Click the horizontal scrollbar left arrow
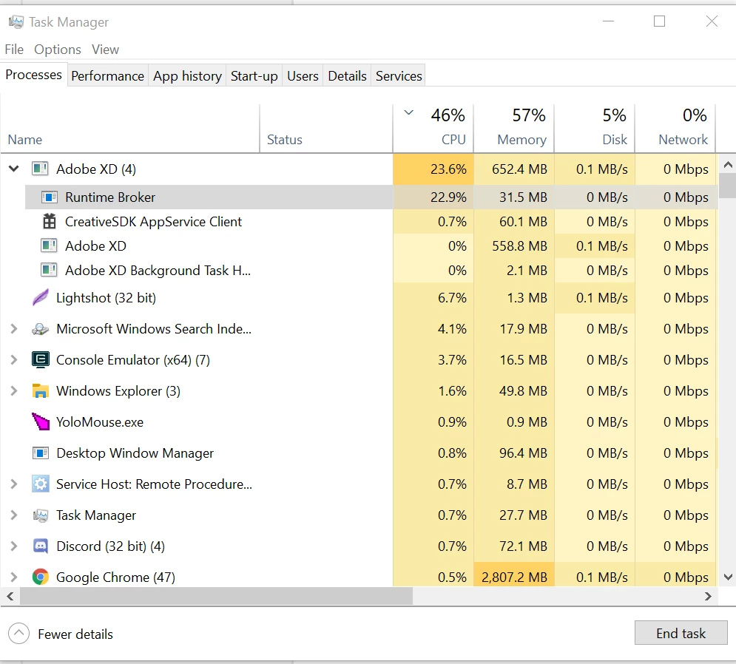The image size is (736, 664). pyautogui.click(x=10, y=596)
